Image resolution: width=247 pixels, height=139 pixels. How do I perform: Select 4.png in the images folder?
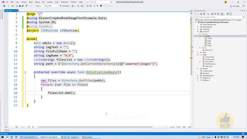click(209, 46)
